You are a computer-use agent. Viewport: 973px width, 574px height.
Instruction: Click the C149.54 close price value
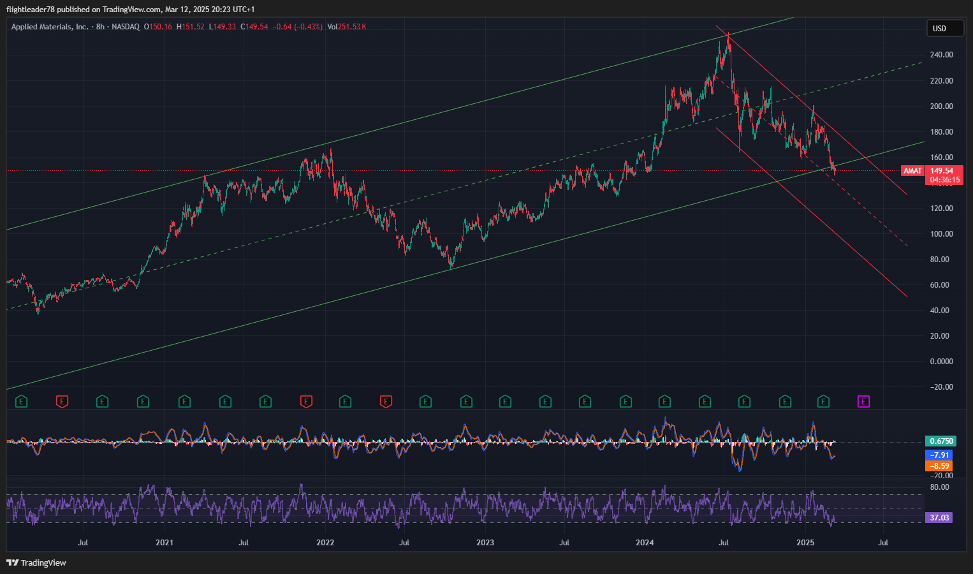click(254, 27)
